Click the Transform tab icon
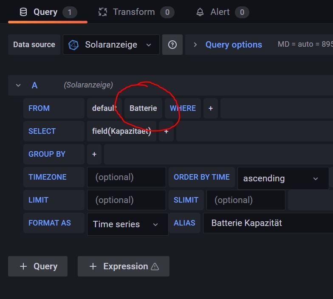 pos(102,12)
